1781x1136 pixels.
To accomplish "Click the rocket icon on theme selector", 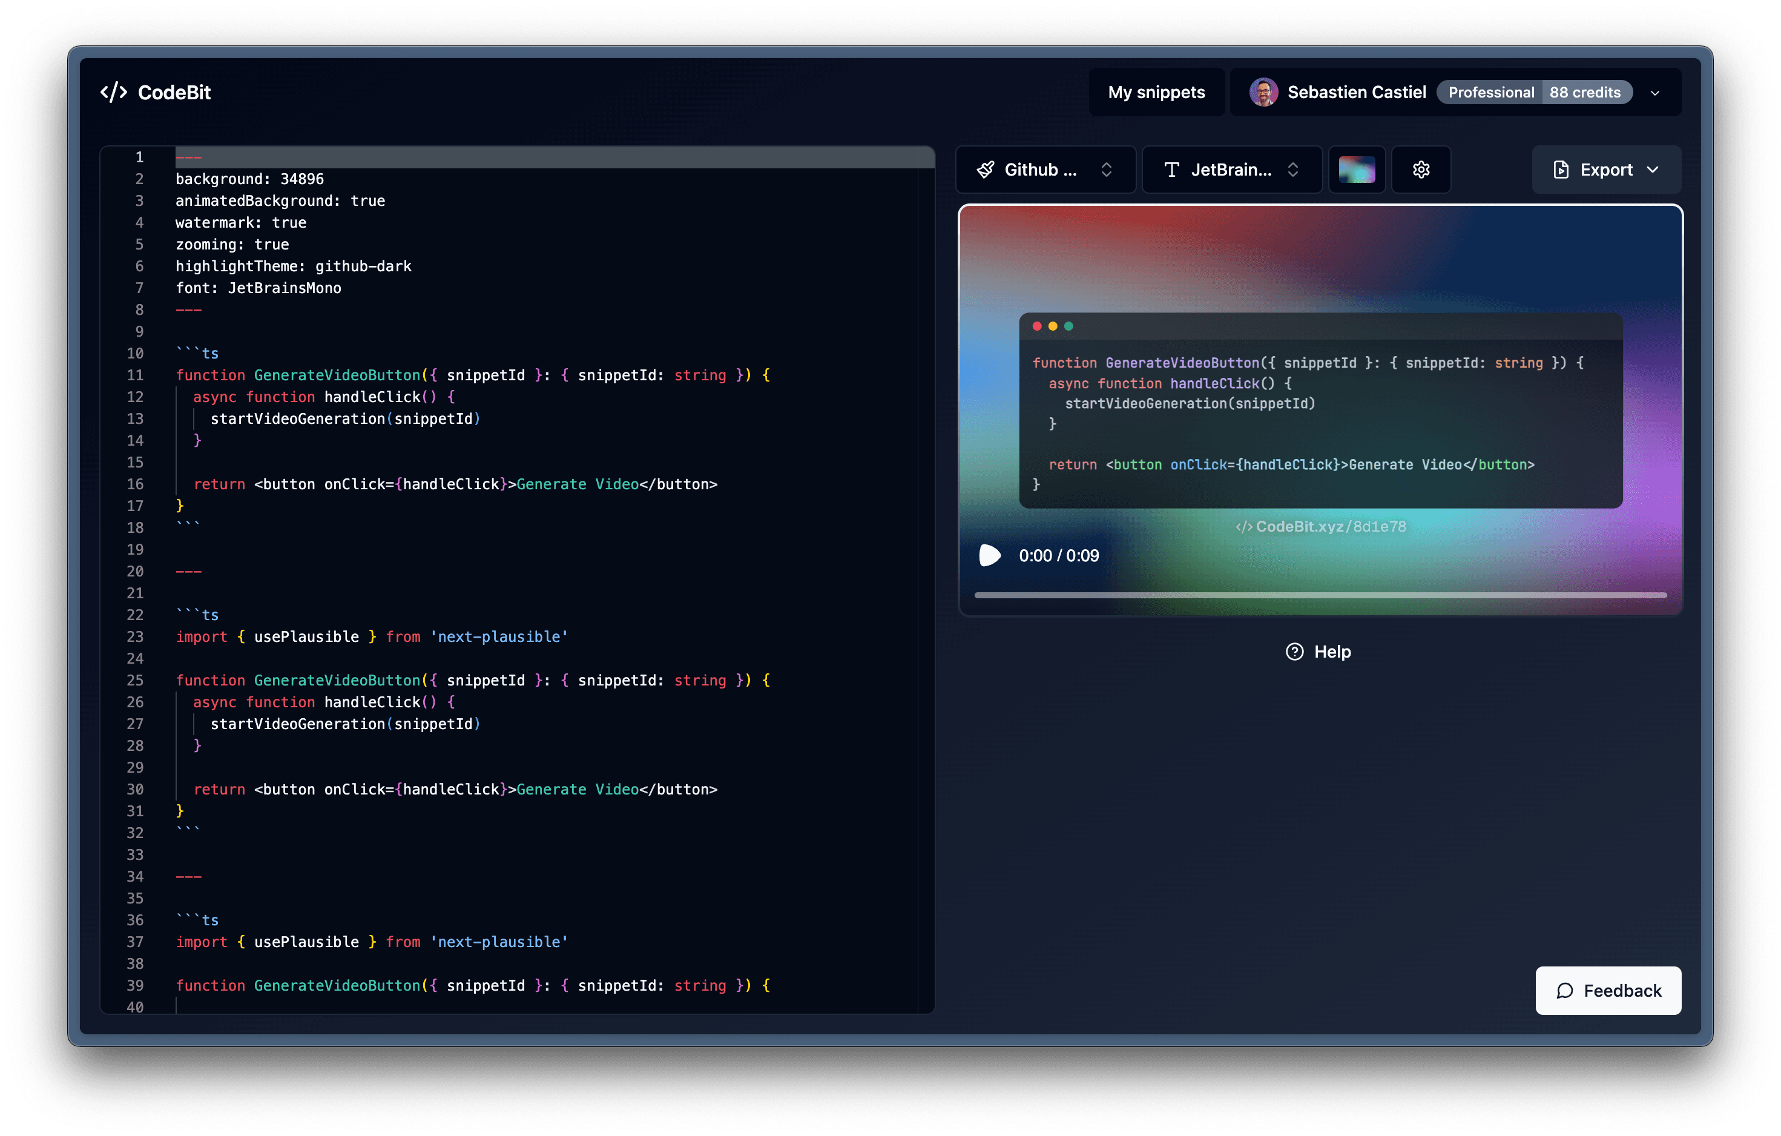I will (985, 170).
